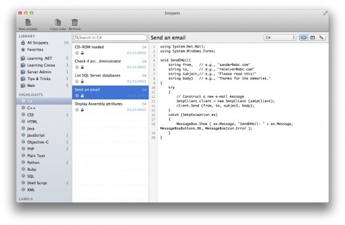Select the XML highlight
The image size is (345, 225).
44,190
